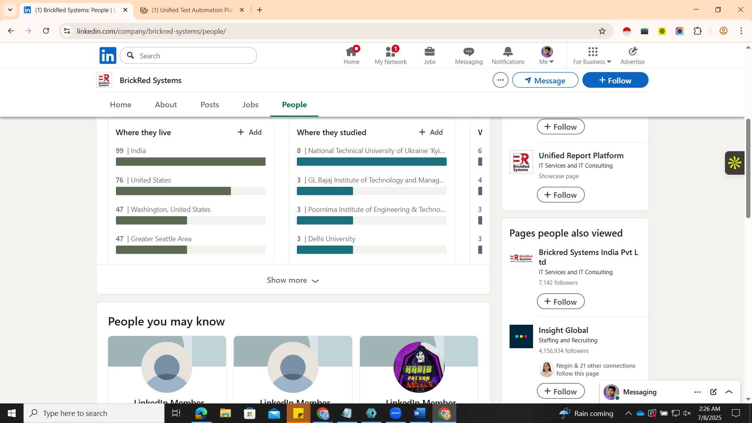
Task: Follow BrickRed Systems
Action: [615, 80]
